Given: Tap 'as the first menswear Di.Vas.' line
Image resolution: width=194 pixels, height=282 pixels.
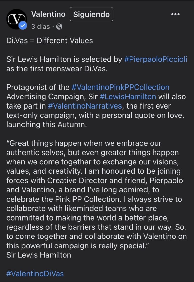Looking at the screenshot, I should tap(57, 69).
